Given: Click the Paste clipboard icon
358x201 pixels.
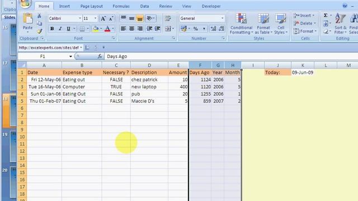Looking at the screenshot, I should click(27, 19).
